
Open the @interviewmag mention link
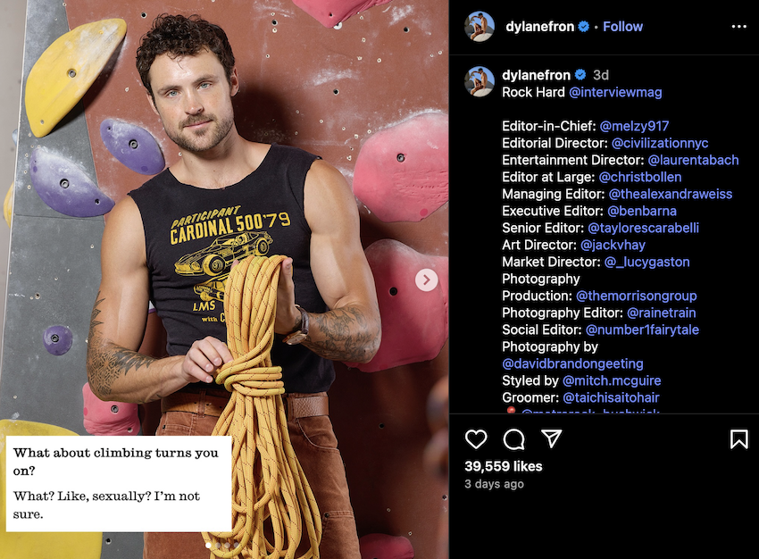coord(615,92)
